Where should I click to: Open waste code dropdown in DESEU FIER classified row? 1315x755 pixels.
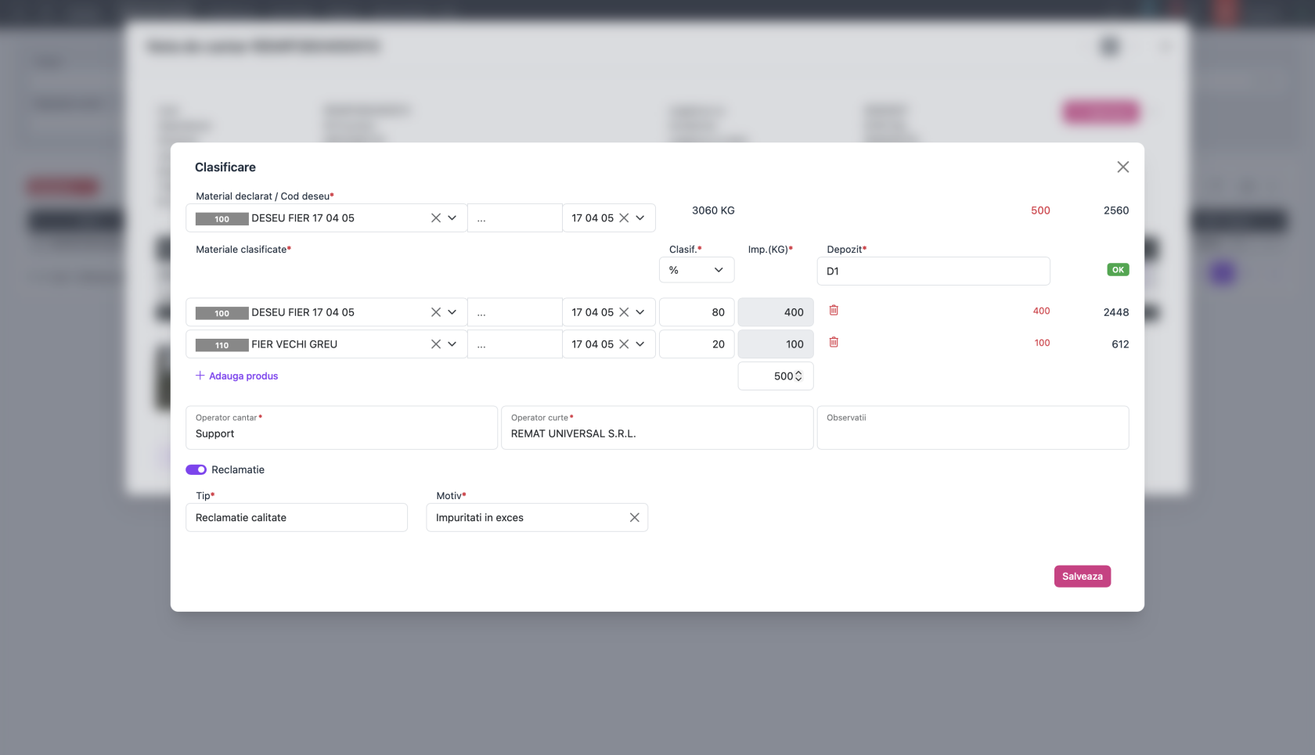click(x=640, y=312)
